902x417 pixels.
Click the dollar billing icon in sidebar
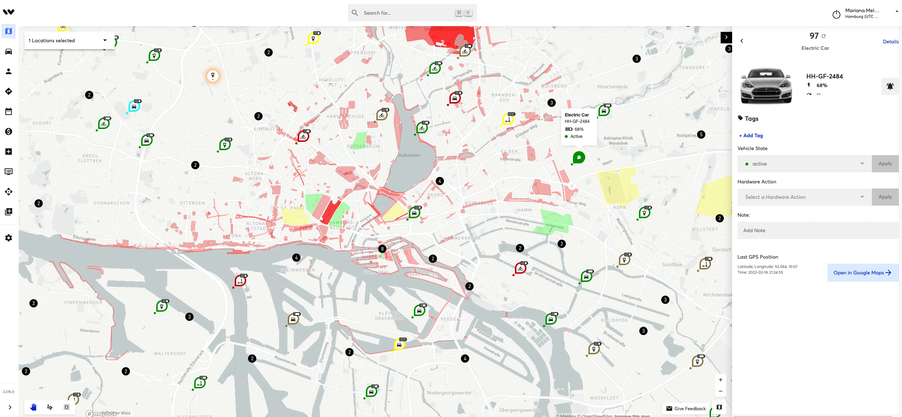(9, 131)
